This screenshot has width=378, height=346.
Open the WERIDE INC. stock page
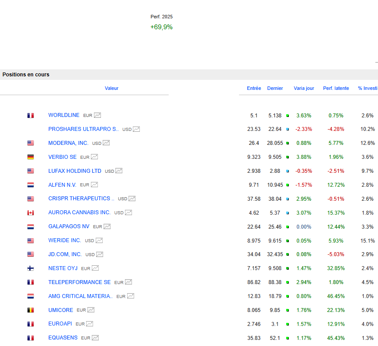65,240
